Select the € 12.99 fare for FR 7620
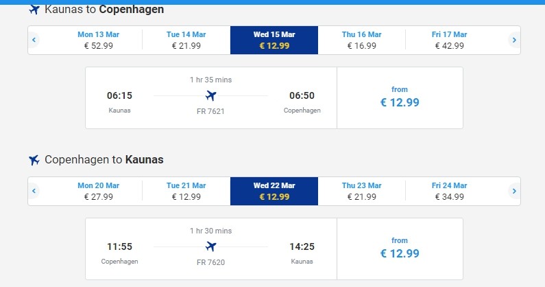Screen dimensions: 545x287 [400, 249]
